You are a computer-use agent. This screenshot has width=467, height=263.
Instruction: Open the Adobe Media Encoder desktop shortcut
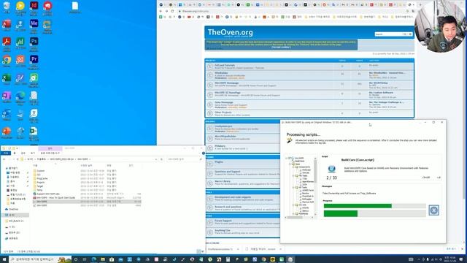point(34,23)
